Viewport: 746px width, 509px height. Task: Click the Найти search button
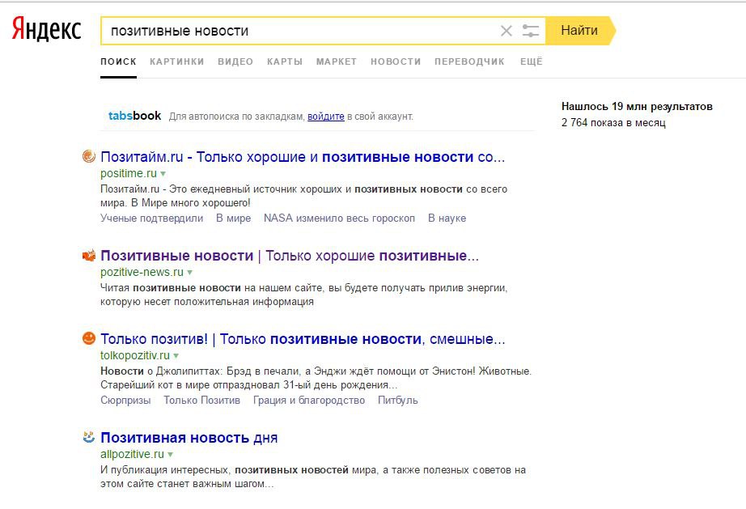580,31
